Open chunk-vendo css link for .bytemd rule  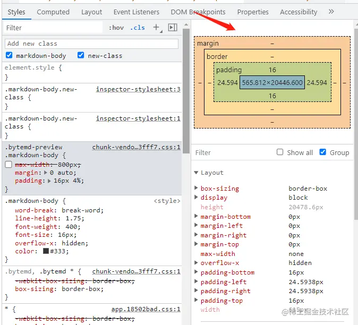137,271
